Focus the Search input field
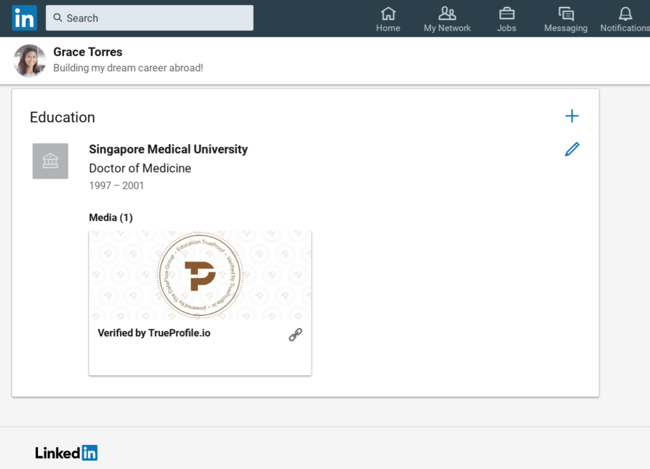The width and height of the screenshot is (650, 469). pyautogui.click(x=149, y=18)
